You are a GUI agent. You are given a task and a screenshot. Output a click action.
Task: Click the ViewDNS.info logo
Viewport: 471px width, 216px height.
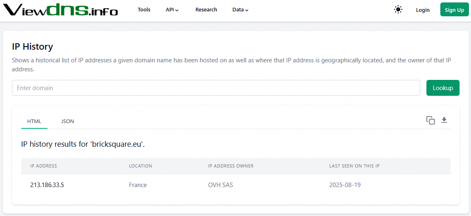(x=61, y=10)
